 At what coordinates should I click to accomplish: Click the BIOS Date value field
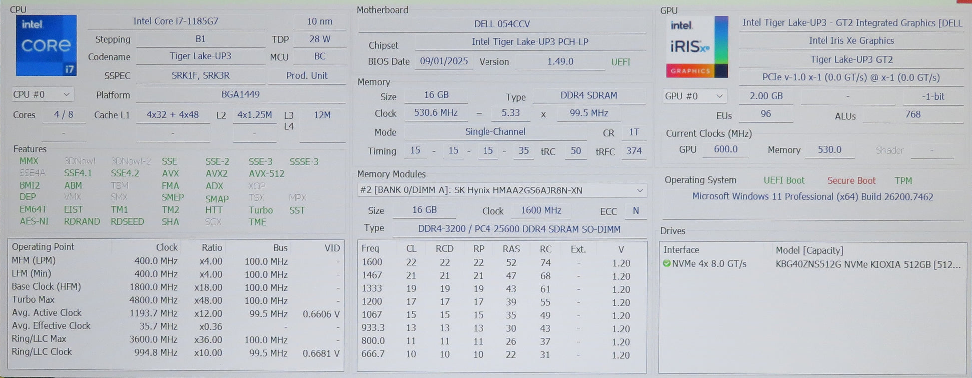pyautogui.click(x=444, y=61)
